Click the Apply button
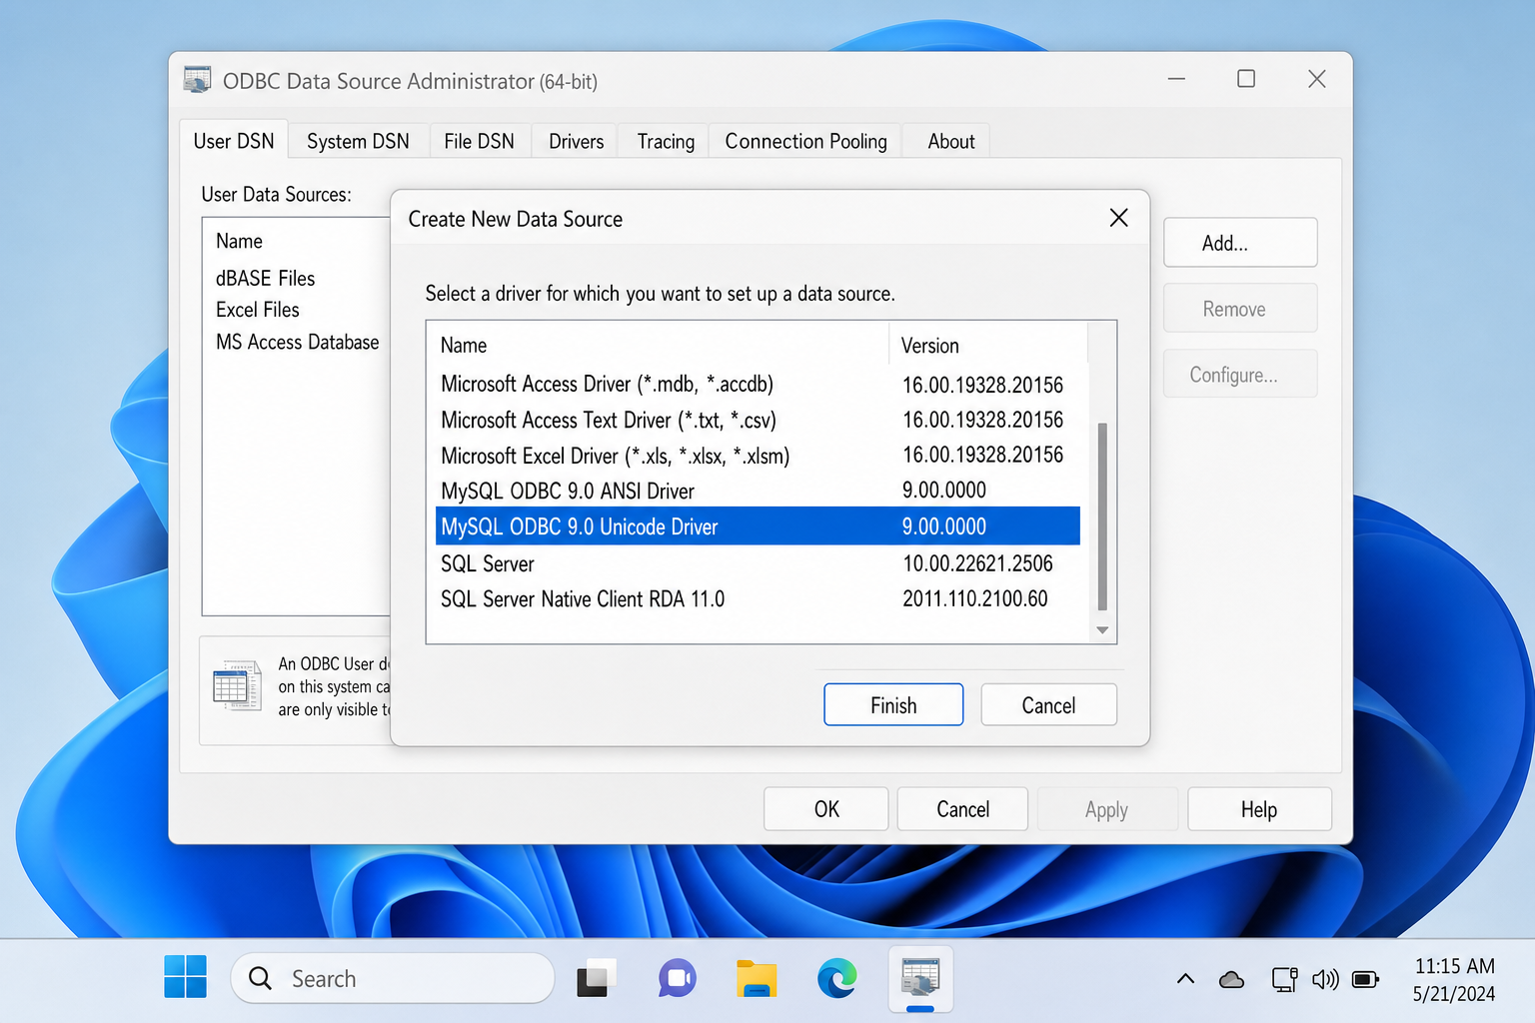This screenshot has height=1023, width=1535. coord(1107,809)
